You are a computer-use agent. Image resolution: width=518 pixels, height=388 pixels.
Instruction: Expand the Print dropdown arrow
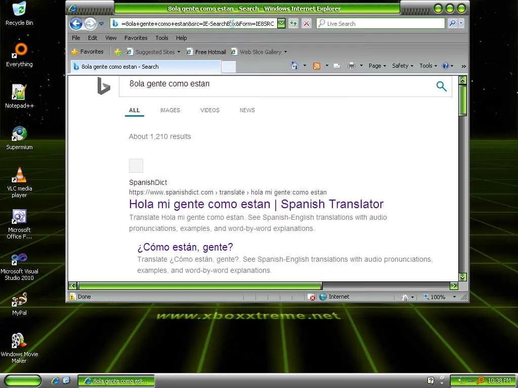(361, 66)
